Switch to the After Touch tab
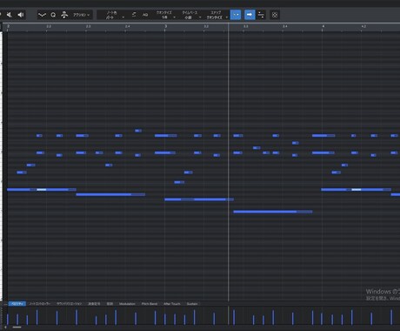The image size is (400, 331). (x=172, y=304)
